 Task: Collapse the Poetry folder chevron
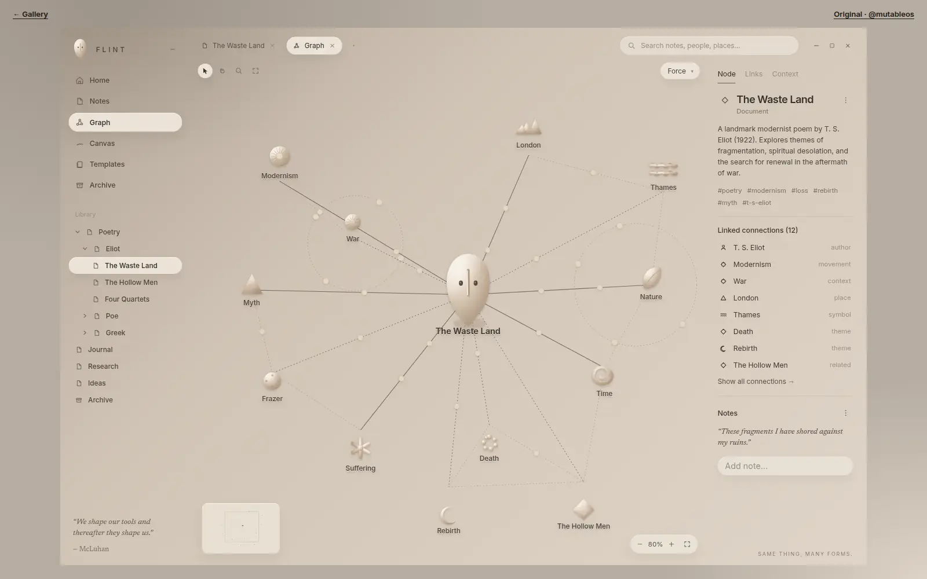pos(78,232)
